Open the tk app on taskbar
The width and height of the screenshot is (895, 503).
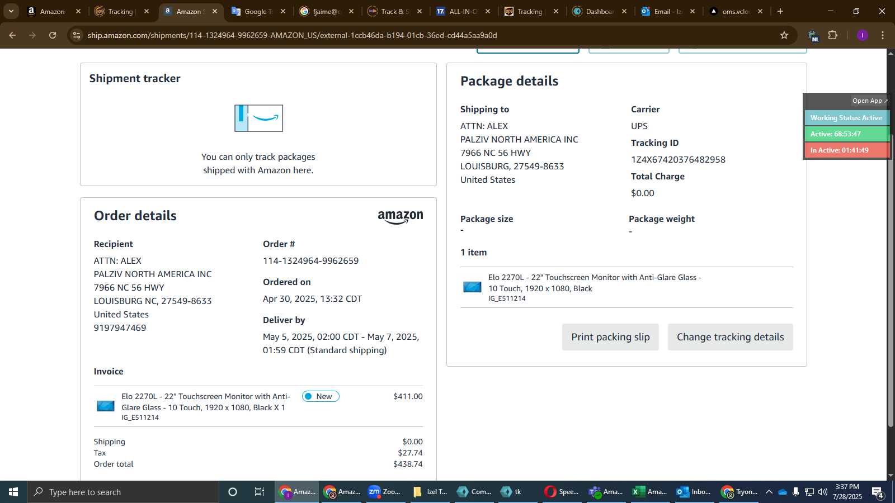518,492
